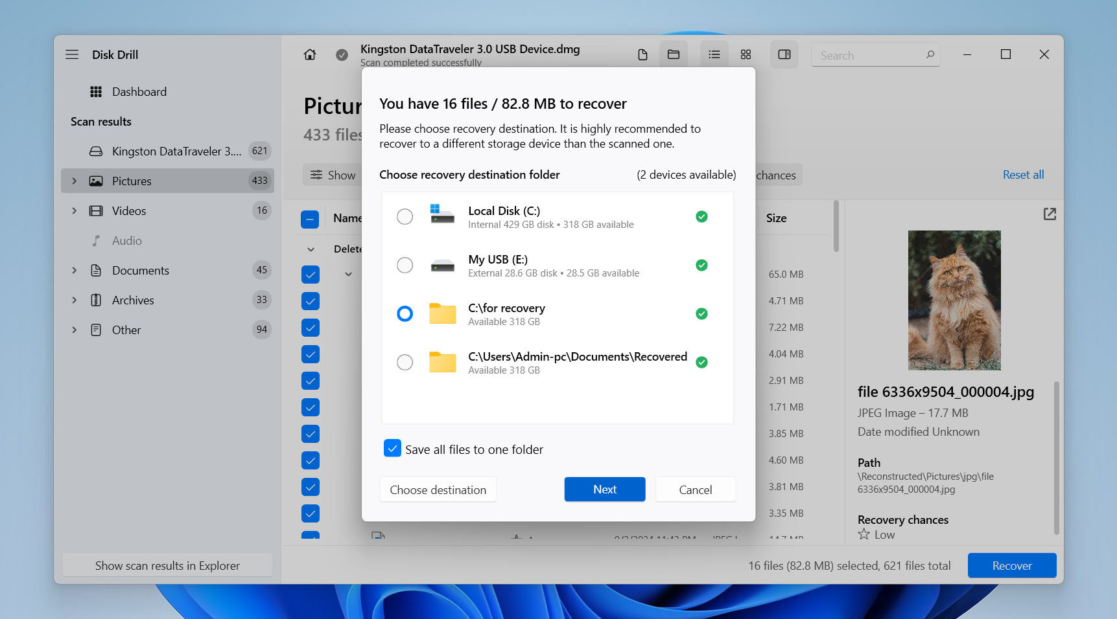Toggle the select-all checkbox in Name header
The height and width of the screenshot is (619, 1117).
tap(310, 219)
